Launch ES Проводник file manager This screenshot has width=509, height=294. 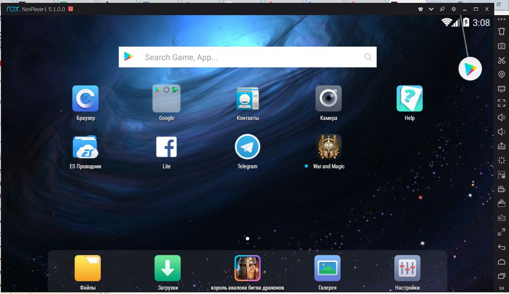(x=85, y=147)
